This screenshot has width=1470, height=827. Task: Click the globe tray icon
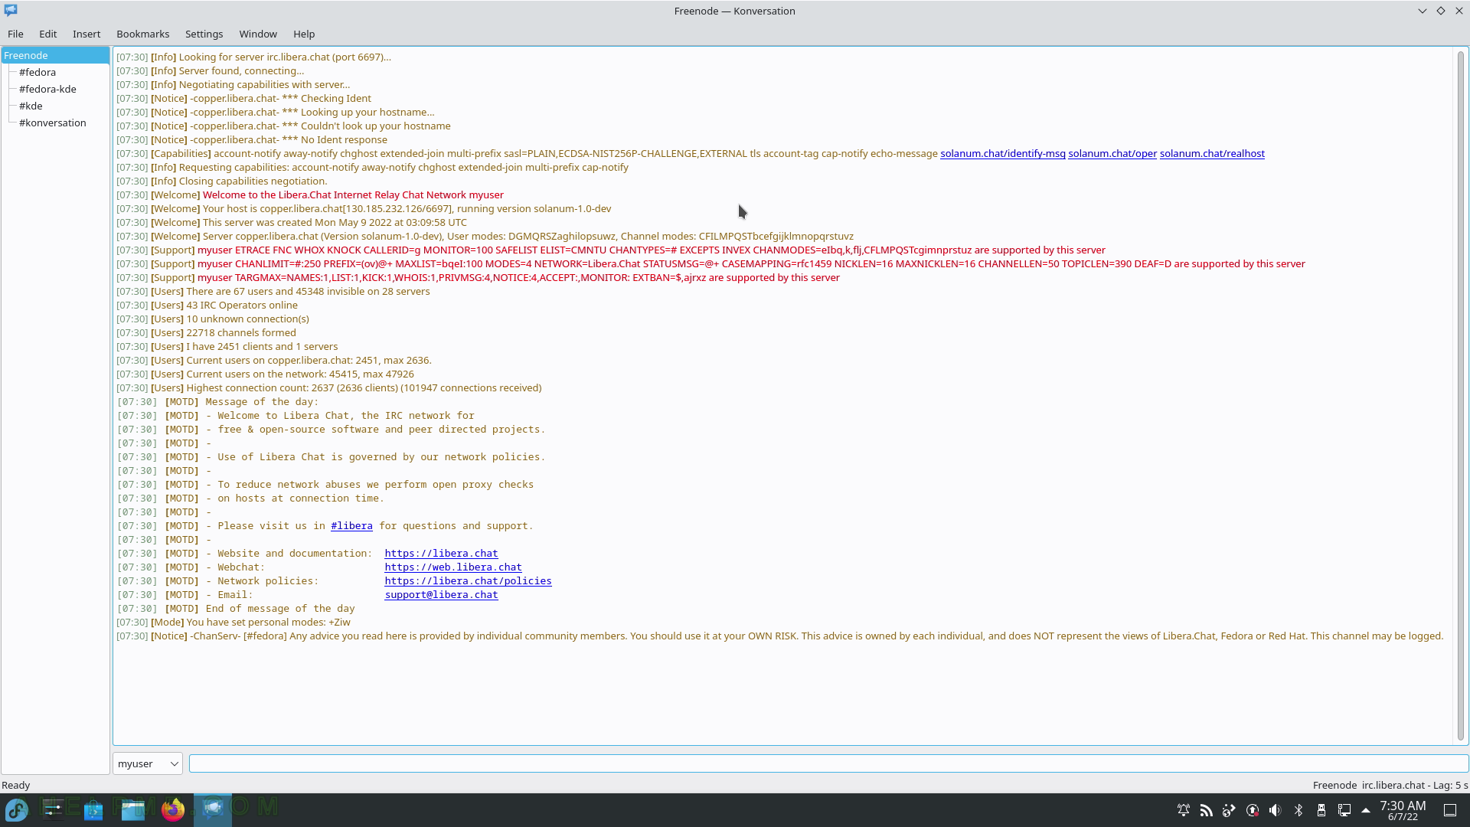coord(1230,810)
